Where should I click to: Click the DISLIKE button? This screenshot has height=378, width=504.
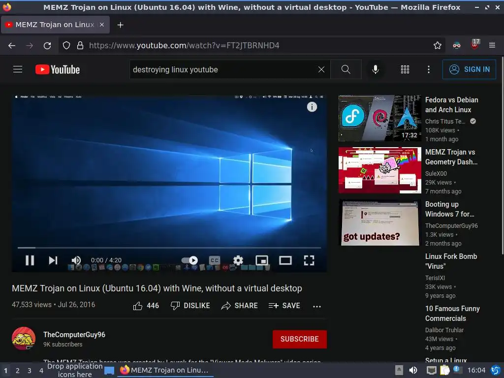[x=190, y=306]
